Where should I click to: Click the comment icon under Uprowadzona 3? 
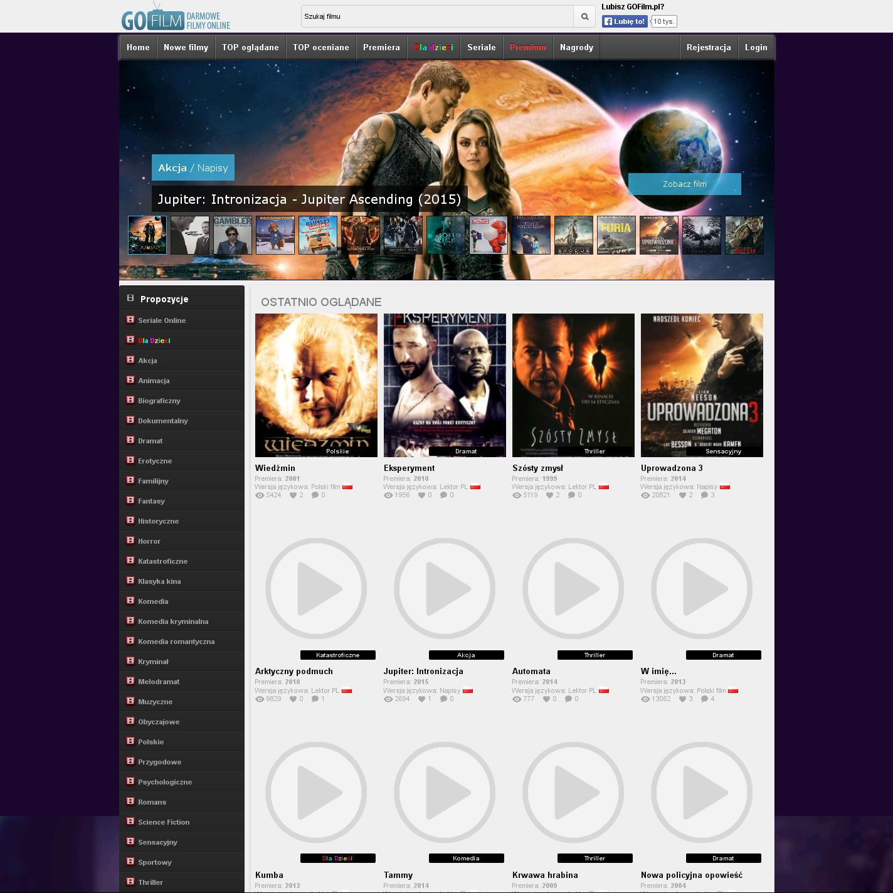[x=704, y=495]
